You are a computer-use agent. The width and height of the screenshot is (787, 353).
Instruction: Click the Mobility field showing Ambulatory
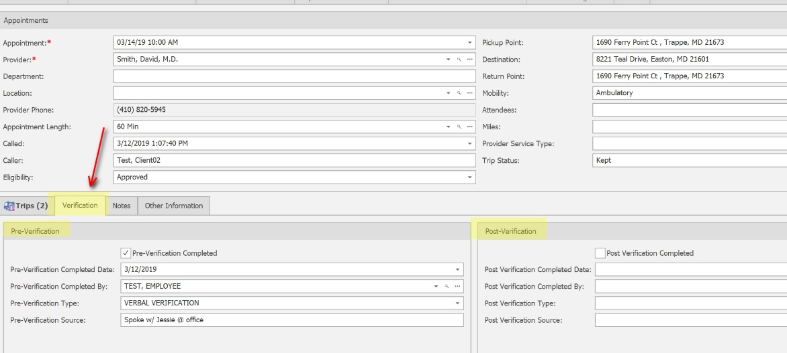pyautogui.click(x=690, y=93)
